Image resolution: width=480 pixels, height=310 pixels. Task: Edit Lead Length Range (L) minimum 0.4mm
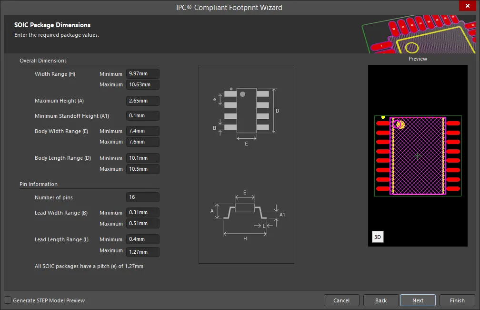click(143, 239)
